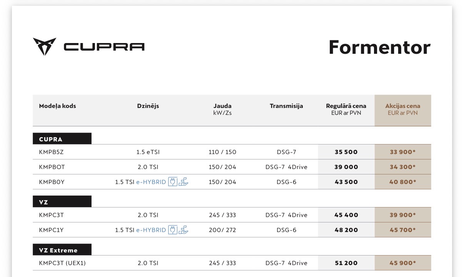
Task: Select the e-HYBRID link in the KMPC1Y row
Action: pyautogui.click(x=151, y=230)
